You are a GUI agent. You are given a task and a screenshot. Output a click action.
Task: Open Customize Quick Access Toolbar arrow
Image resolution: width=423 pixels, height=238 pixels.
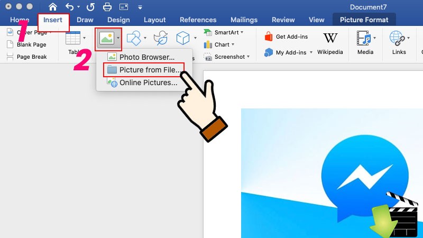coord(140,7)
